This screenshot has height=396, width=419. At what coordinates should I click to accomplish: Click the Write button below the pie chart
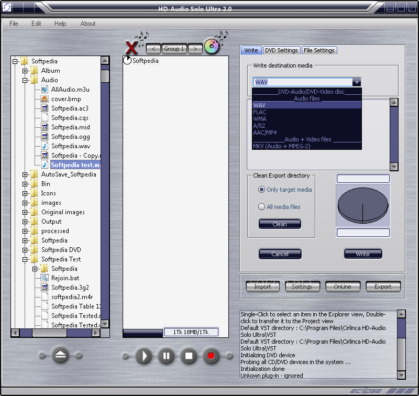[x=363, y=254]
